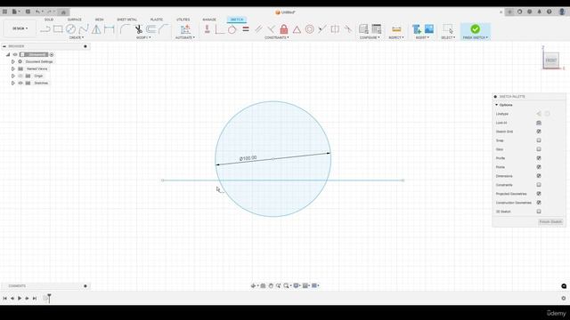Switch to the Plastic tab
Image resolution: width=570 pixels, height=320 pixels.
coord(157,20)
